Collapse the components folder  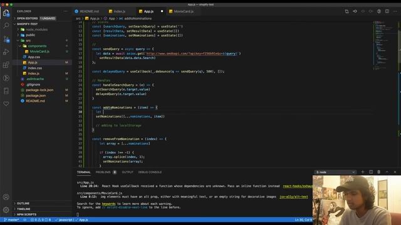37,46
